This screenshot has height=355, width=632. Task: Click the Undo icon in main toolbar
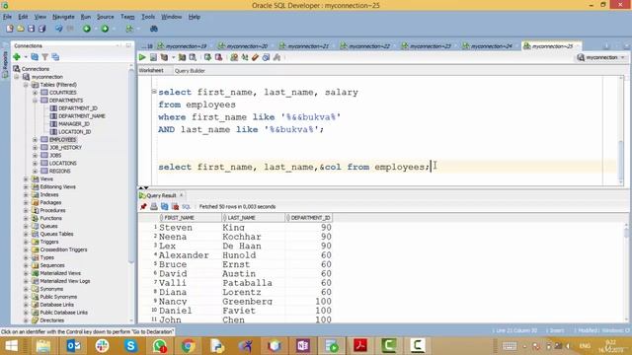coord(59,29)
